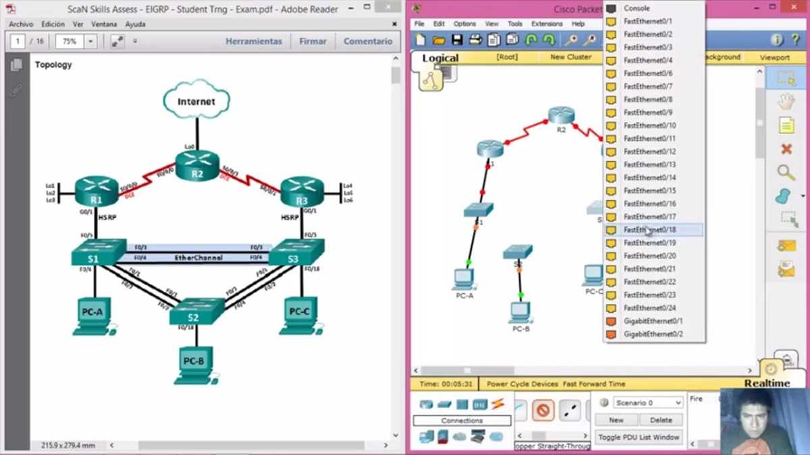Open the Extensions menu in Packet Tracer

tap(547, 24)
